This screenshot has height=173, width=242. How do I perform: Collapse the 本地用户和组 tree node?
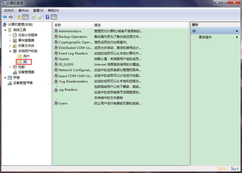(x=10, y=51)
